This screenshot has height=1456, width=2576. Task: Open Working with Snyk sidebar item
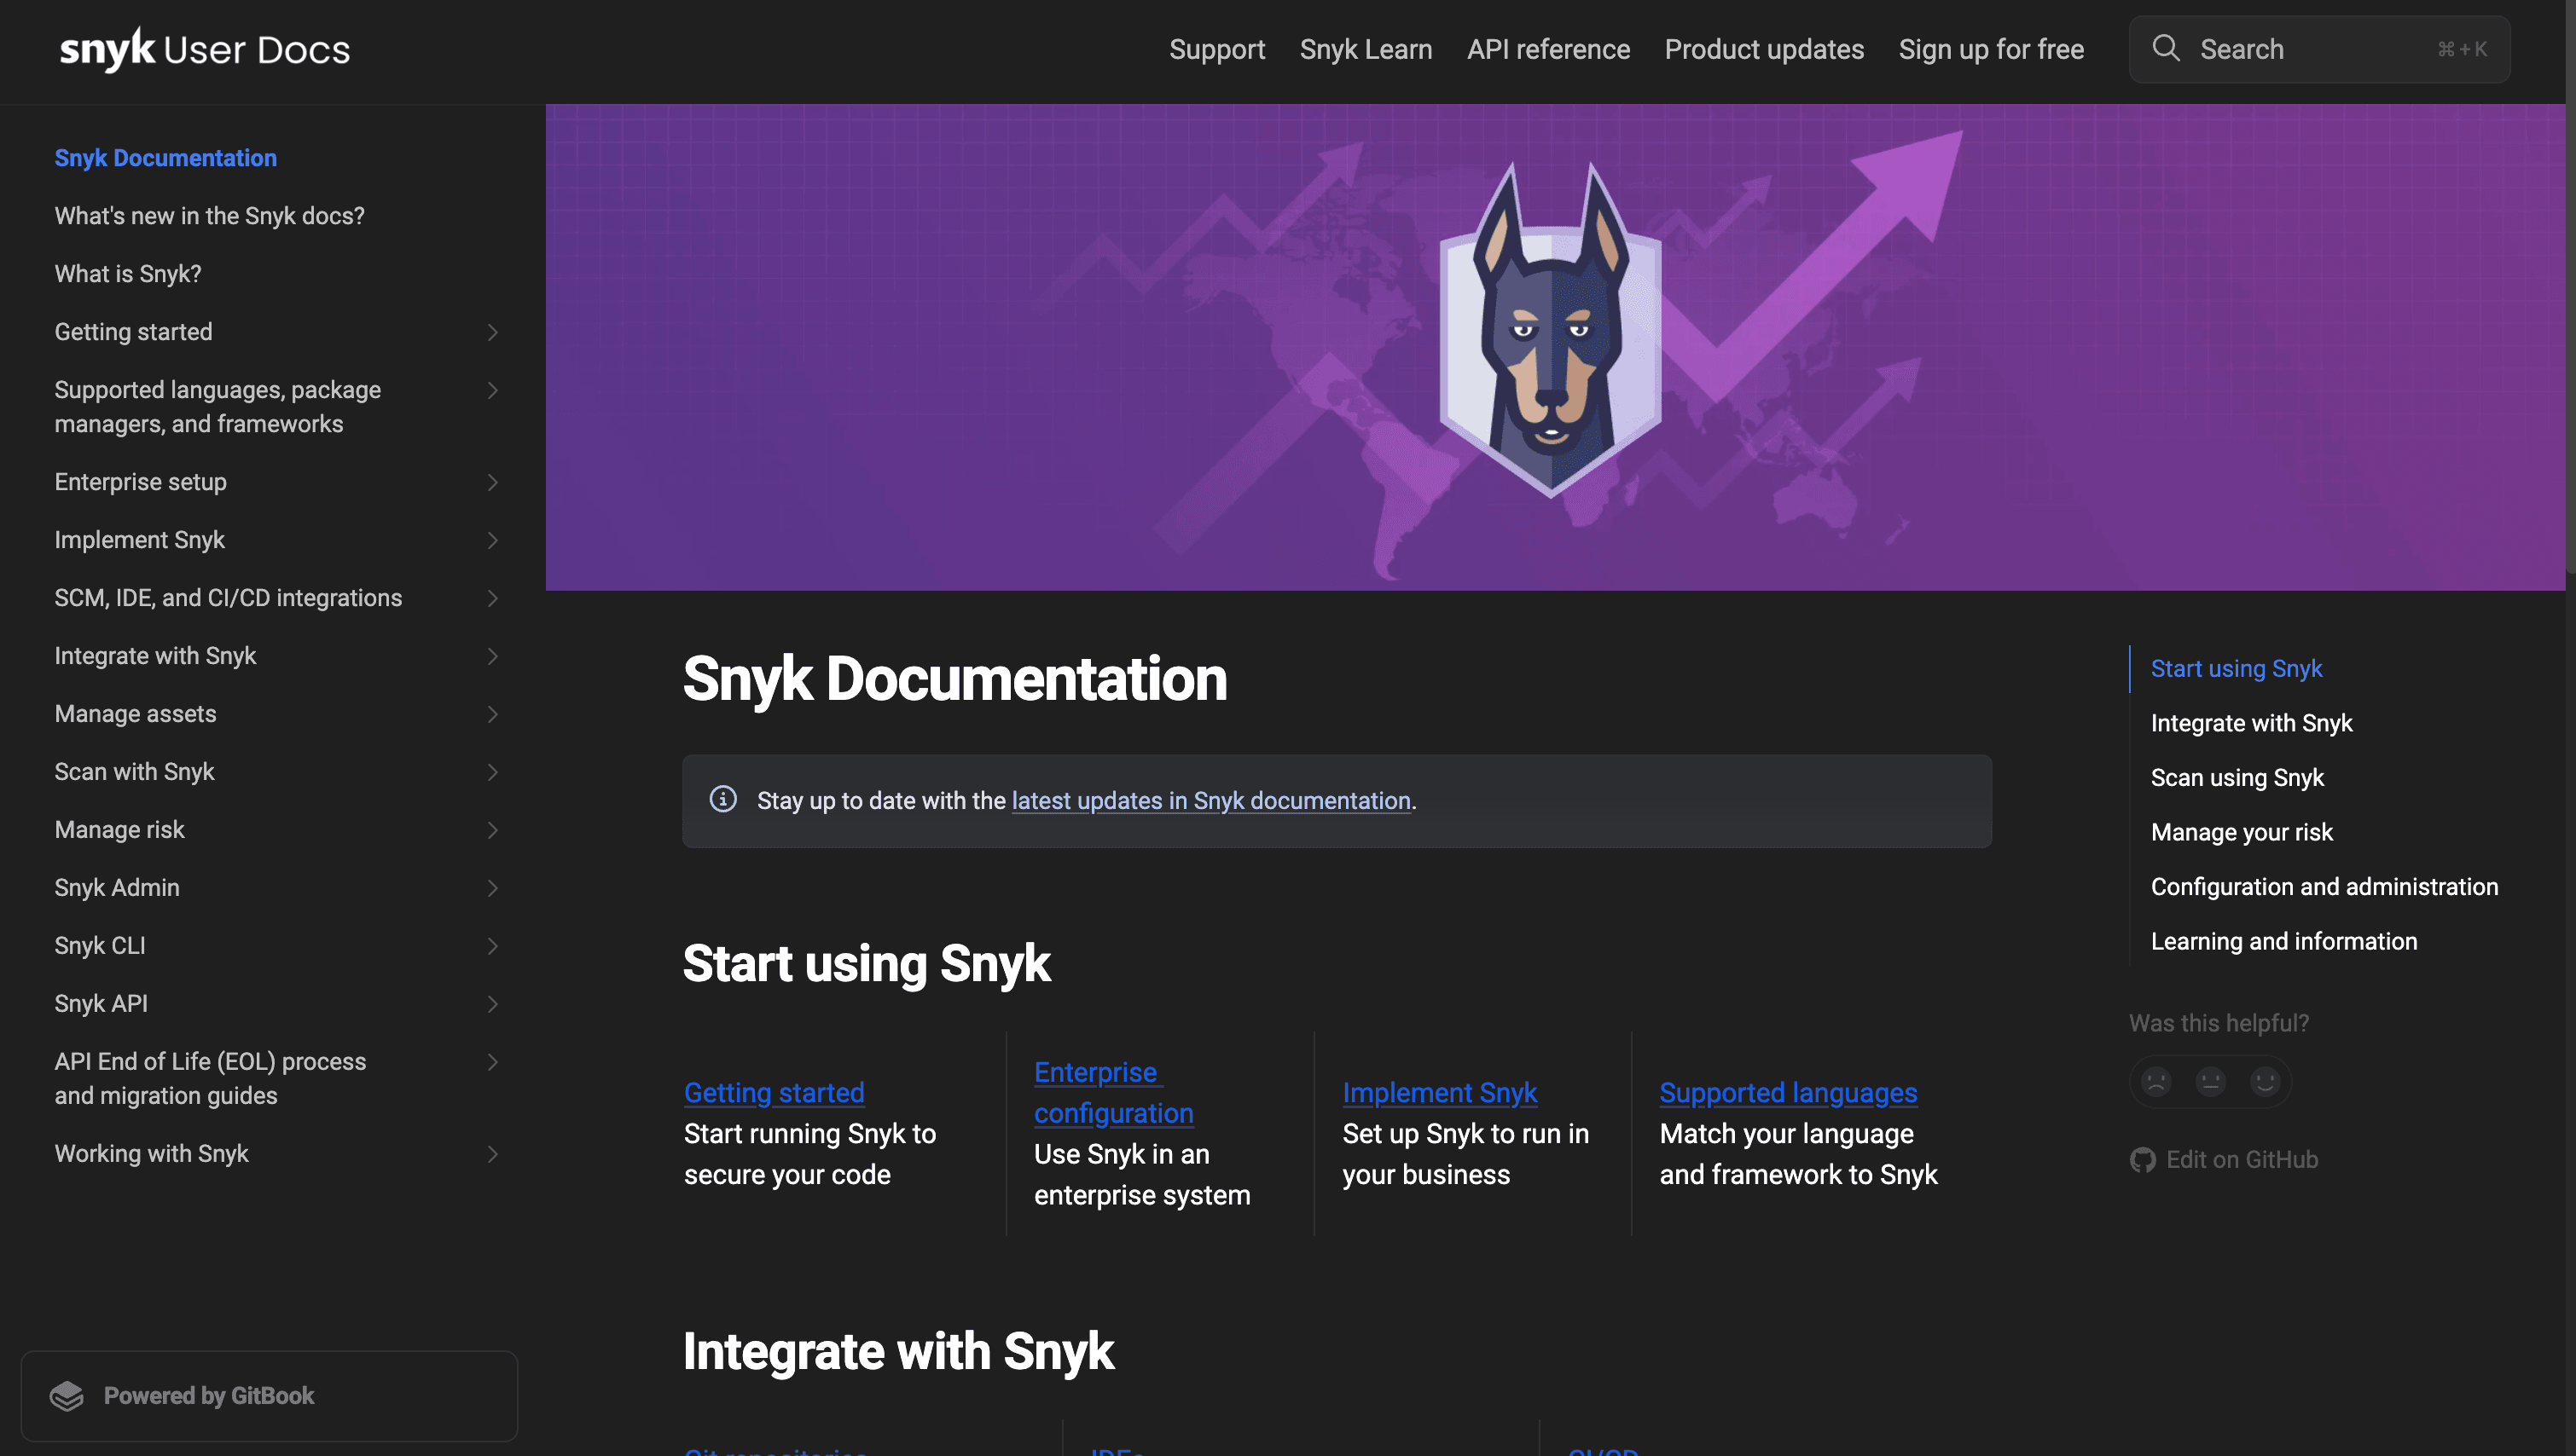pos(151,1154)
